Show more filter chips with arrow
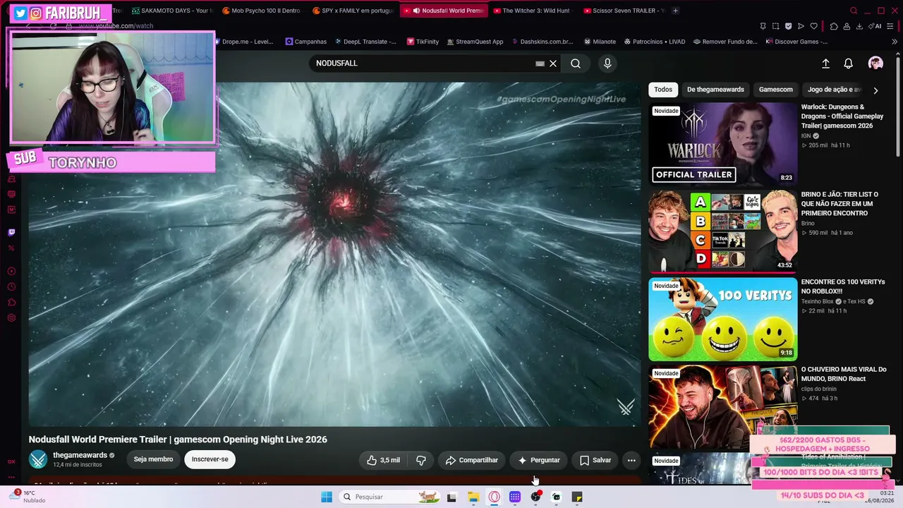 pyautogui.click(x=875, y=90)
